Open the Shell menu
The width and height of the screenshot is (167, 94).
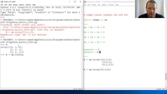click(10, 5)
